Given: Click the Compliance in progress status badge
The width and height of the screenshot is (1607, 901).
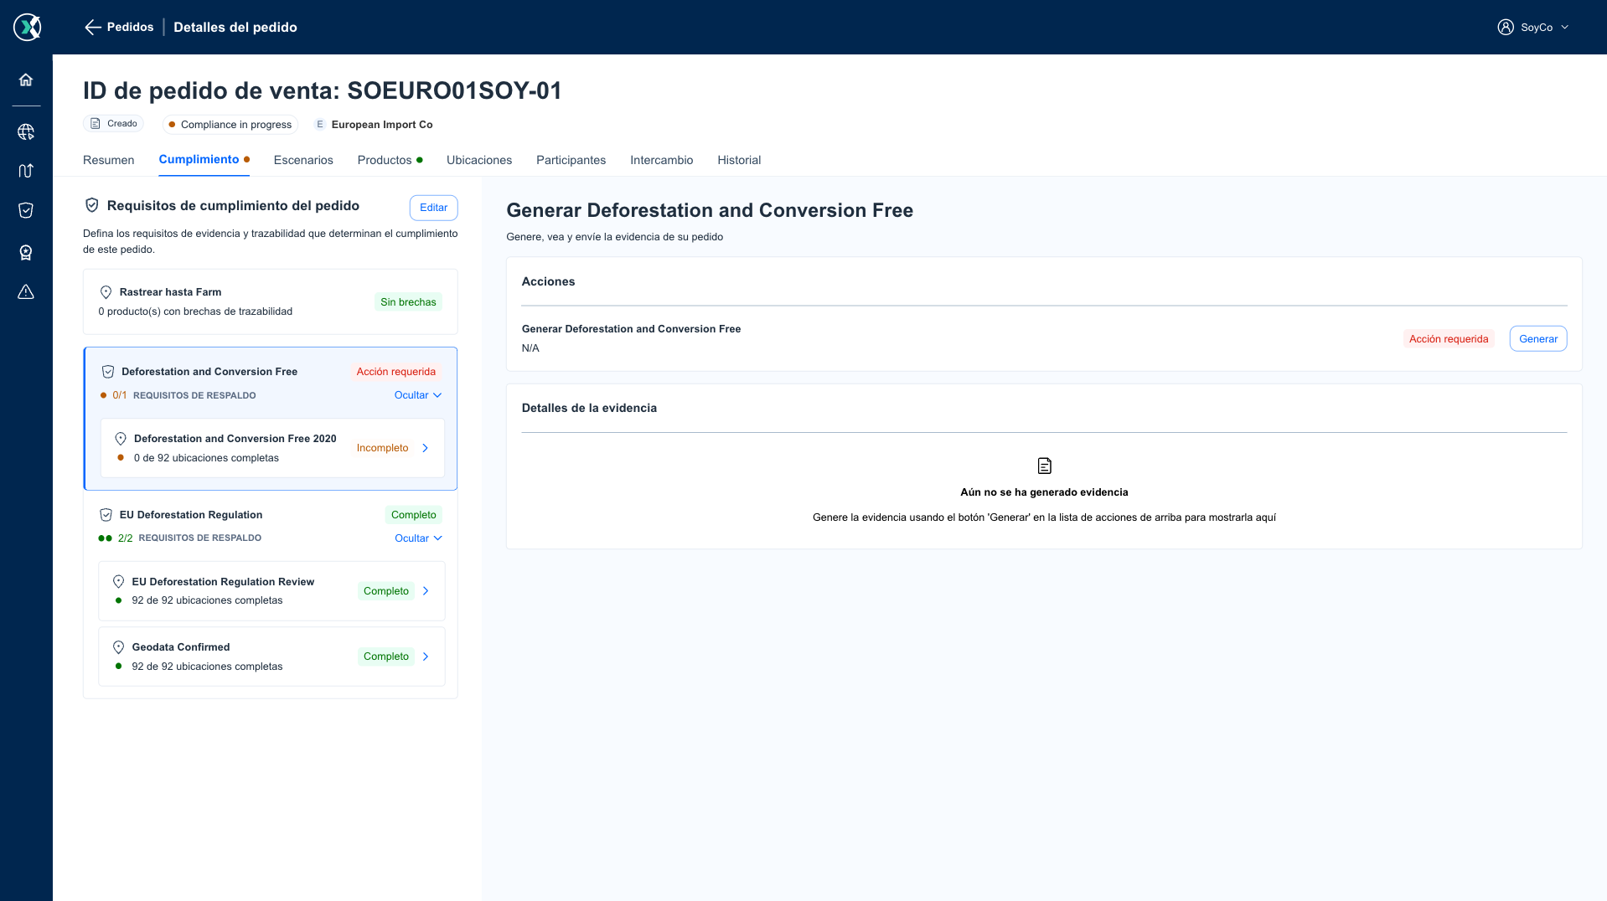Looking at the screenshot, I should (x=230, y=125).
